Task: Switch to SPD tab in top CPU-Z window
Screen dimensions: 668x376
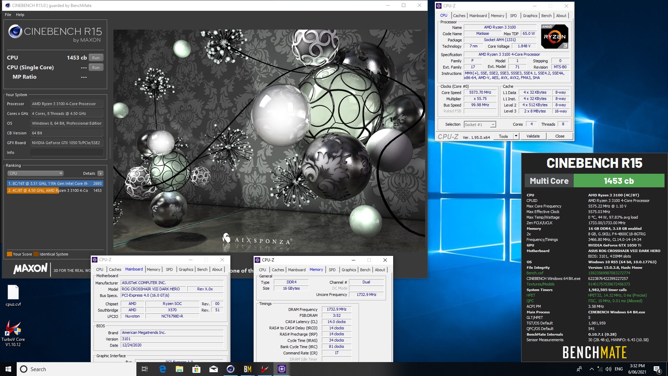Action: 513,16
